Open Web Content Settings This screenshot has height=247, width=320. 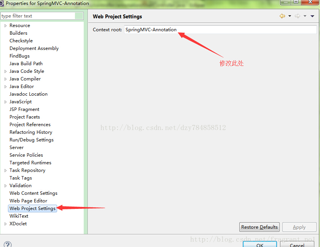33,193
